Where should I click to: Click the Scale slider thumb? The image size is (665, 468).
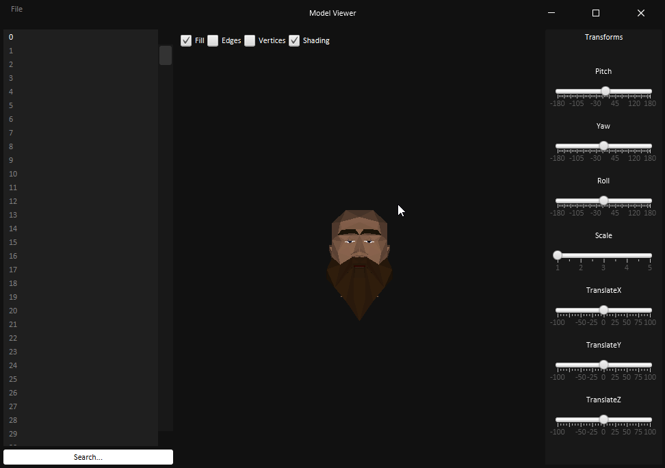tap(558, 255)
